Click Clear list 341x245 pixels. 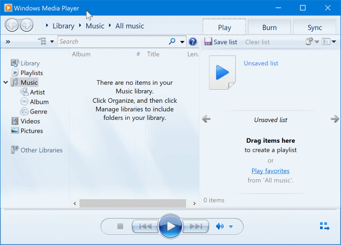(x=257, y=42)
